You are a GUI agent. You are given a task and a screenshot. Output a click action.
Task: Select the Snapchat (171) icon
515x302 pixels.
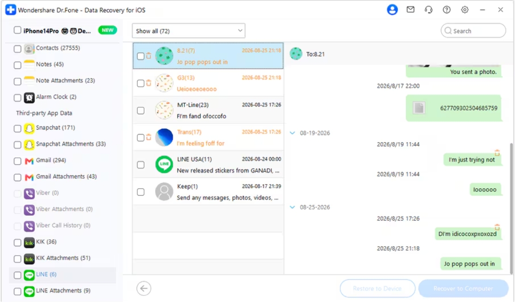(29, 128)
